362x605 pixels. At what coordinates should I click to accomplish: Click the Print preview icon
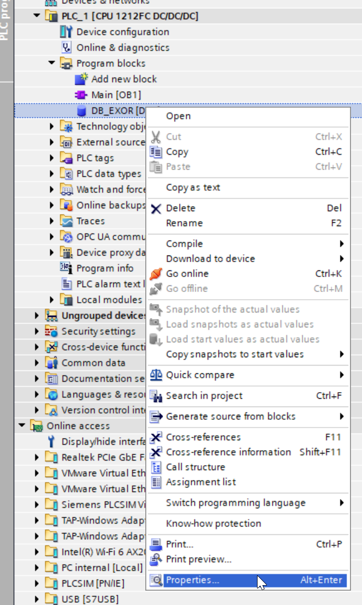156,559
